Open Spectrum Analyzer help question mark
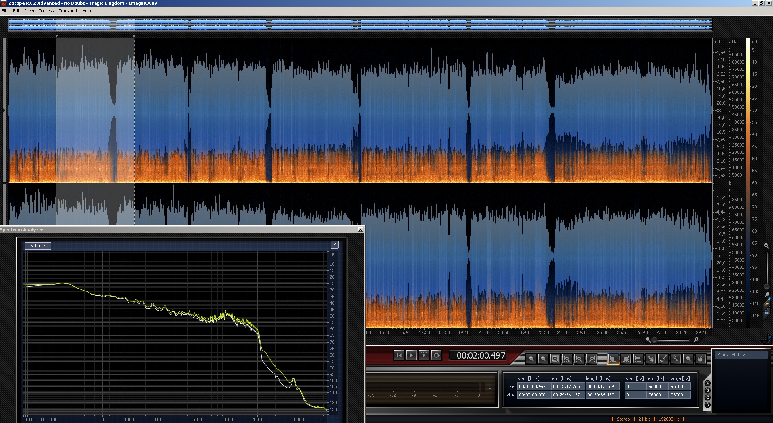Image resolution: width=773 pixels, height=423 pixels. pyautogui.click(x=334, y=245)
